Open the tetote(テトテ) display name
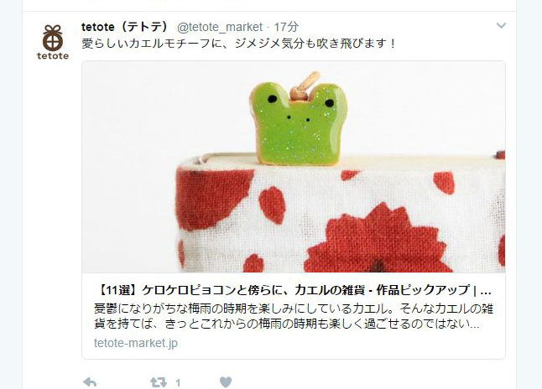Viewport: 542px width, 389px height. tap(124, 27)
